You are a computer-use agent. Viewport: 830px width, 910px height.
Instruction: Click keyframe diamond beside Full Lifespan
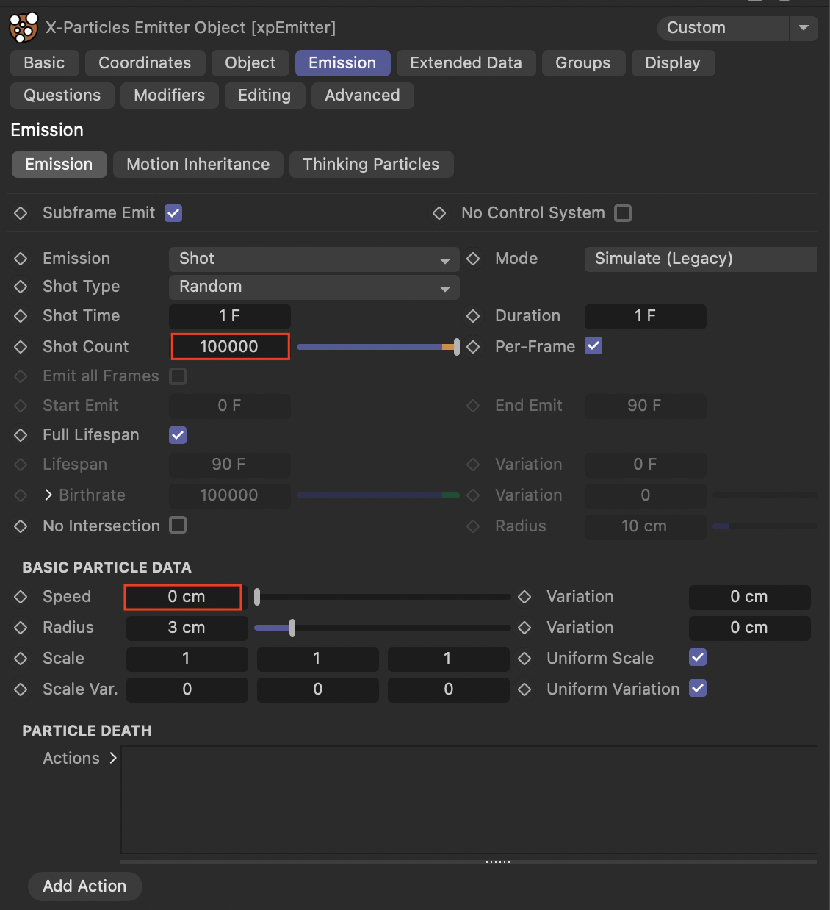[21, 435]
